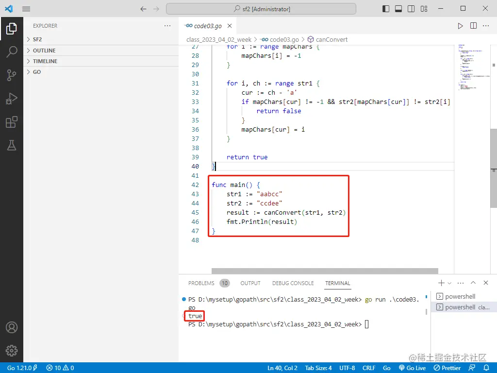Open the feedback icon beside Prettier
The height and width of the screenshot is (373, 497).
coord(472,368)
